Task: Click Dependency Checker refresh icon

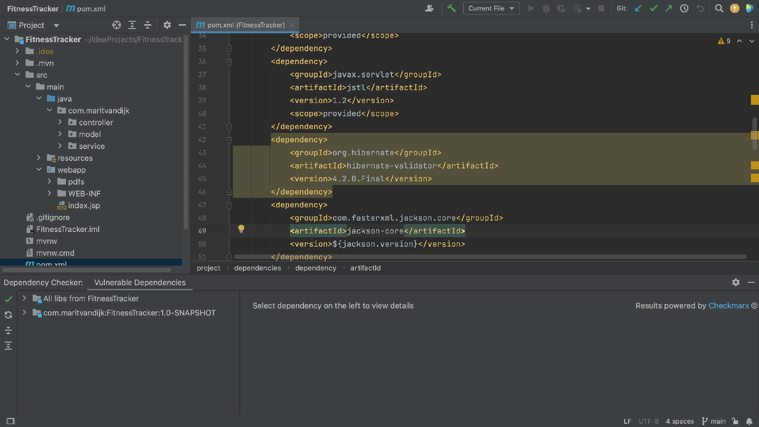Action: tap(9, 315)
